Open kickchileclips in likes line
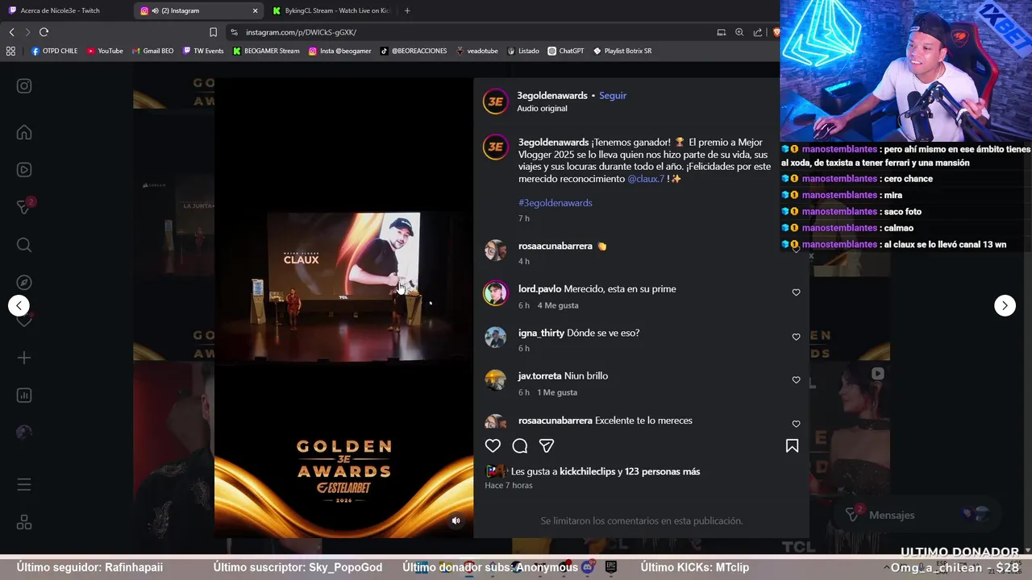The width and height of the screenshot is (1032, 580). pyautogui.click(x=587, y=471)
